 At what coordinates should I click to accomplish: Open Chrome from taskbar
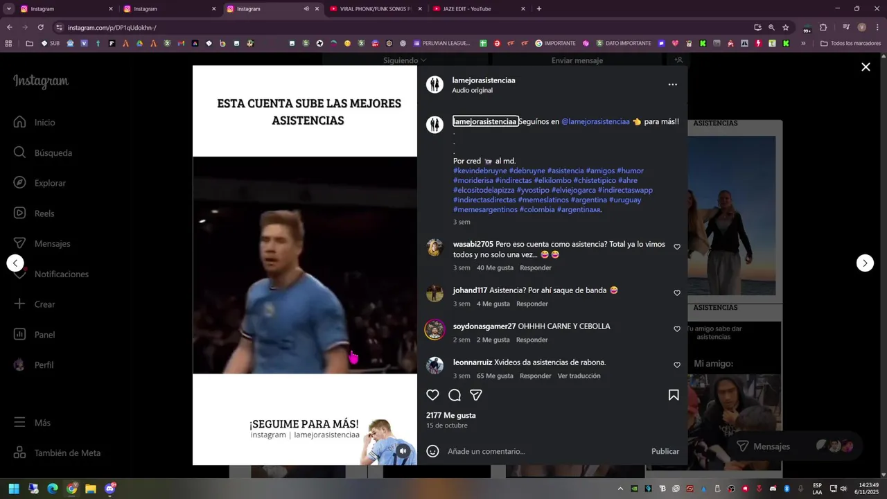pos(71,489)
